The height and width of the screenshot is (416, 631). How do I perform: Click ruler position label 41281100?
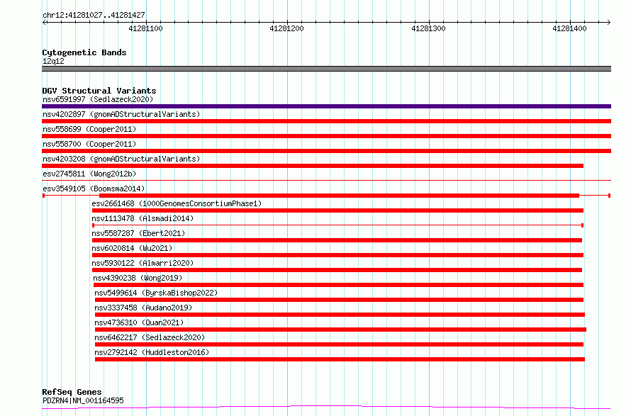(x=145, y=28)
